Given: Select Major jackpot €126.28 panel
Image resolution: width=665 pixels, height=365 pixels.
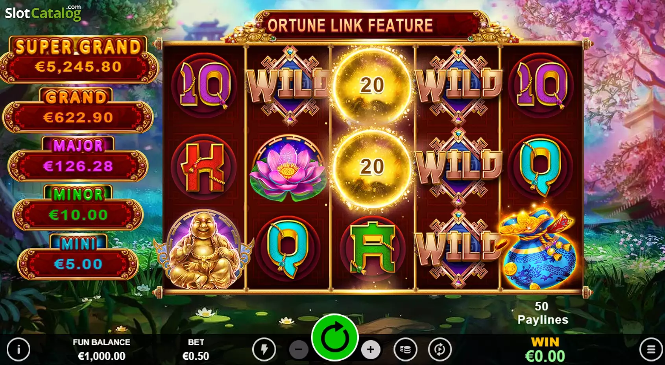Looking at the screenshot, I should tap(78, 159).
